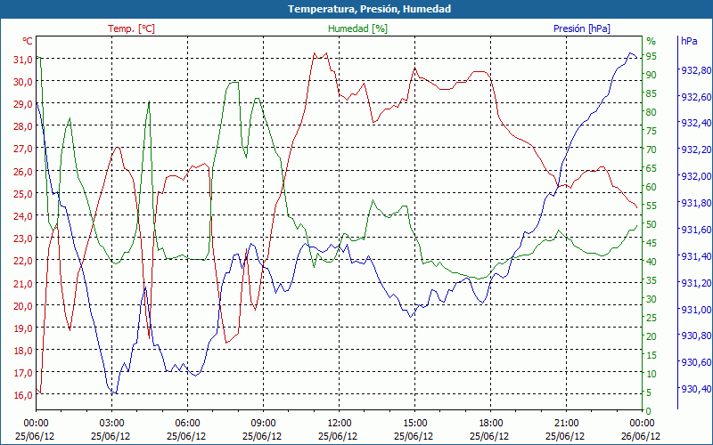Click the 16,0 temperature axis value
This screenshot has width=713, height=445.
click(x=23, y=395)
